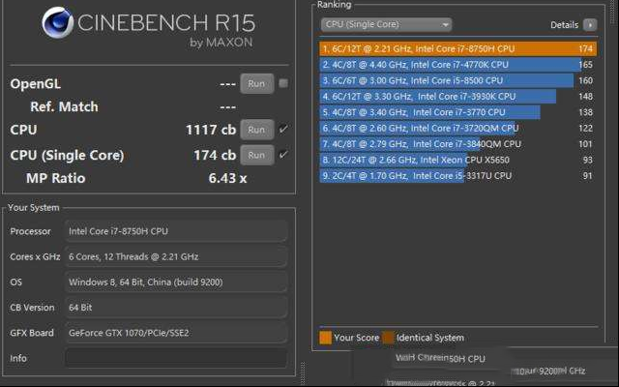The image size is (619, 387).
Task: Select ranking entry Intel Core i5-3317U CPU
Action: tap(457, 176)
